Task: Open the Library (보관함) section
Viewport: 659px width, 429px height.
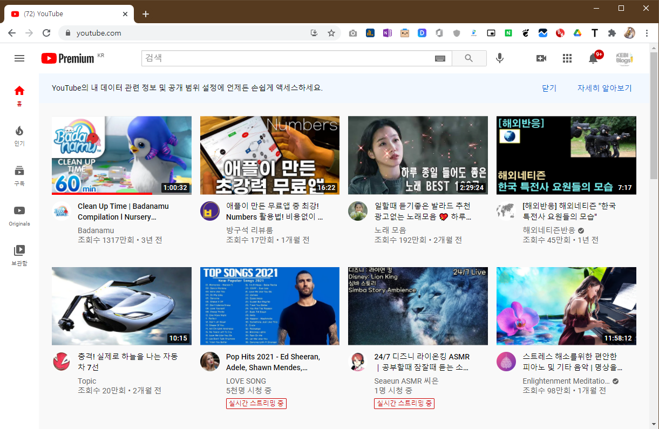Action: tap(19, 251)
